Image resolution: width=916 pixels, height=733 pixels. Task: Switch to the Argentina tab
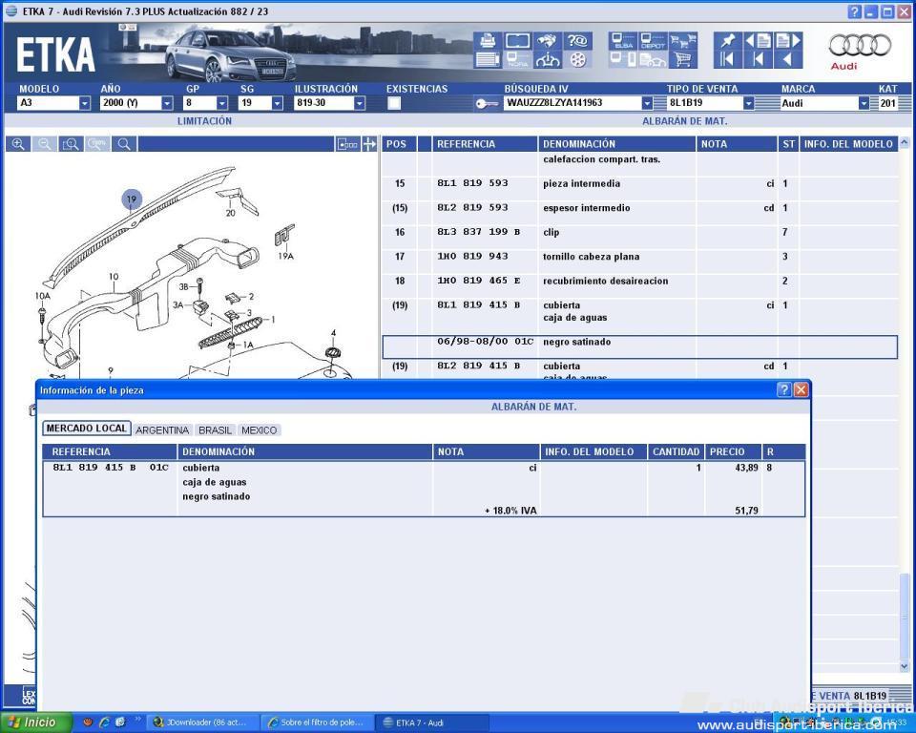pos(162,430)
